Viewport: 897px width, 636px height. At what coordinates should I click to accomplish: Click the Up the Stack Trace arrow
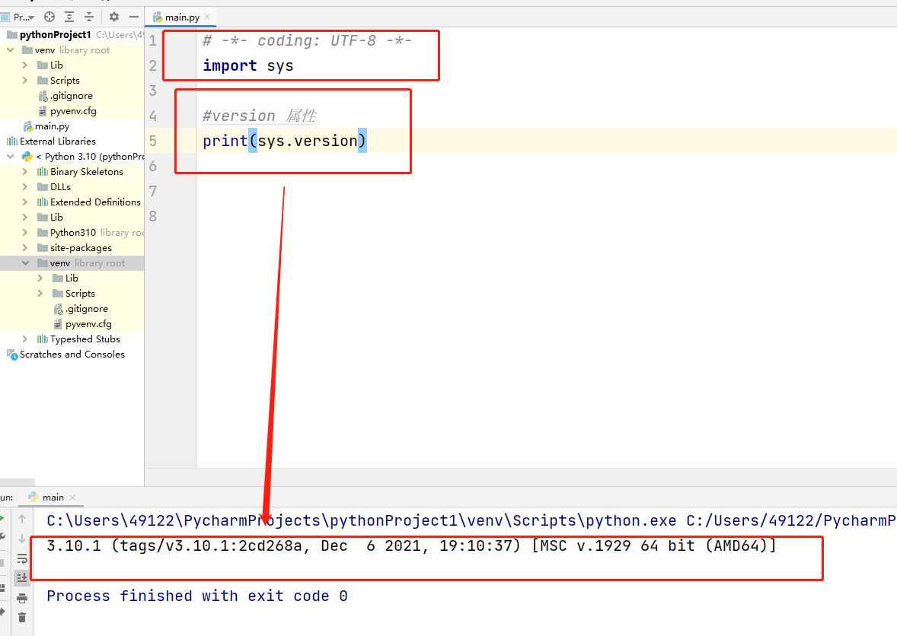(22, 519)
